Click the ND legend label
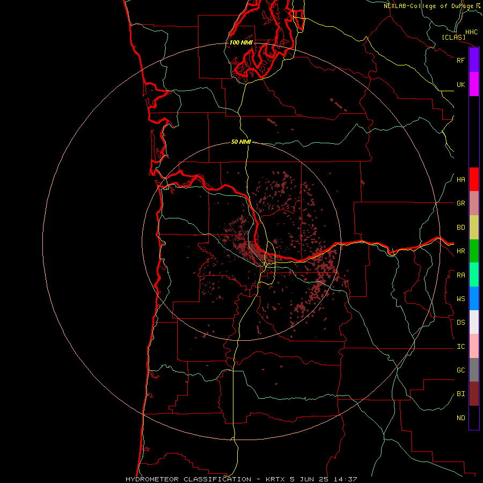Image resolution: width=483 pixels, height=483 pixels. click(460, 418)
